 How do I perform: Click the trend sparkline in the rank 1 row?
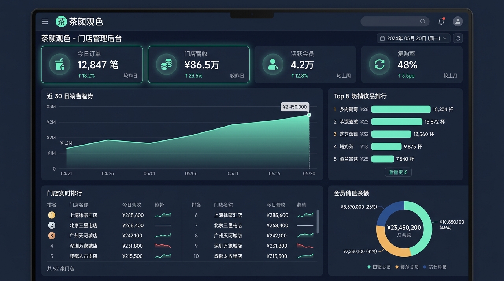(163, 215)
